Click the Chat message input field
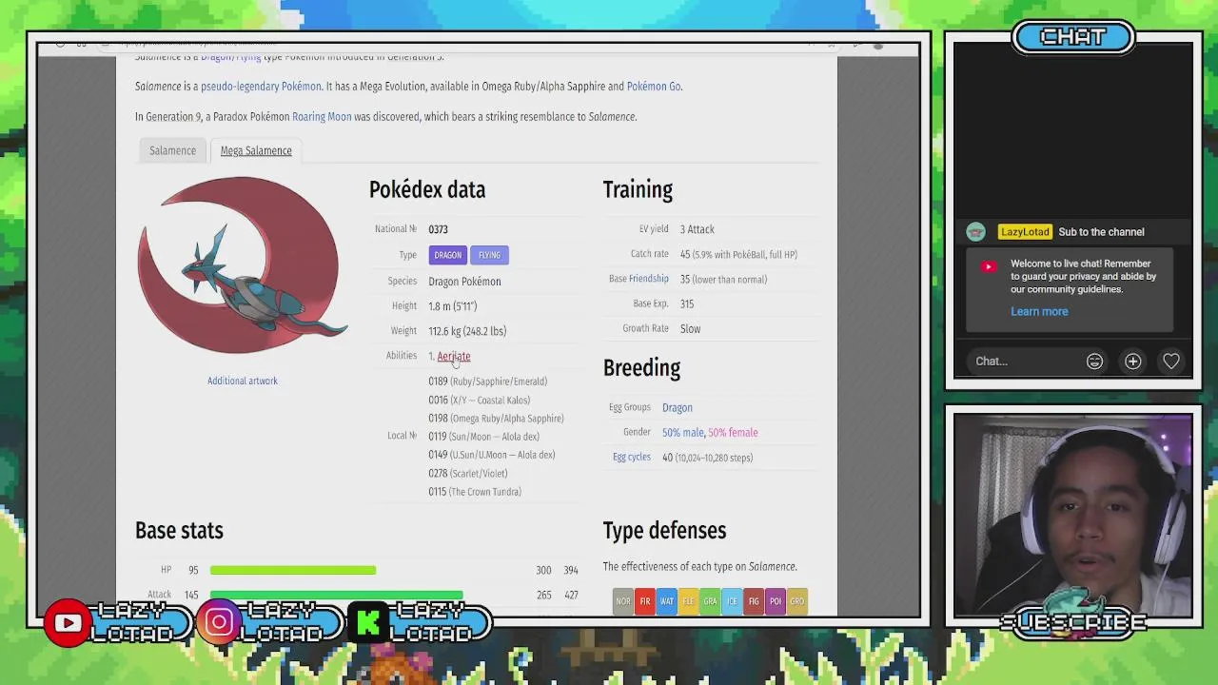 (x=1023, y=362)
